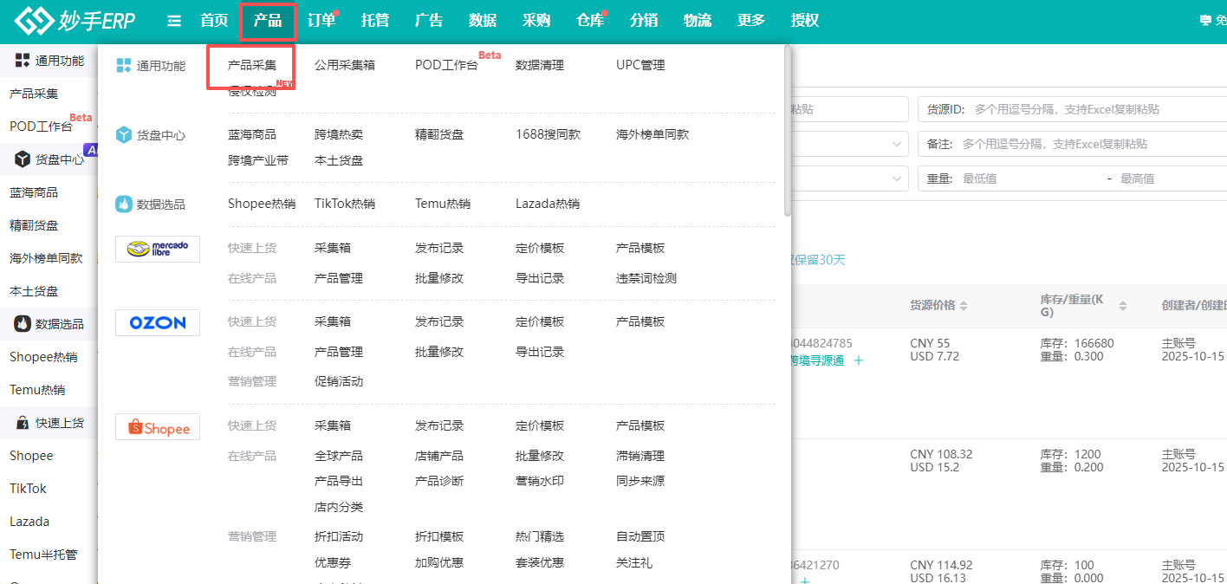
Task: Sort by the 库存/重量 column arrows
Action: click(x=1123, y=306)
